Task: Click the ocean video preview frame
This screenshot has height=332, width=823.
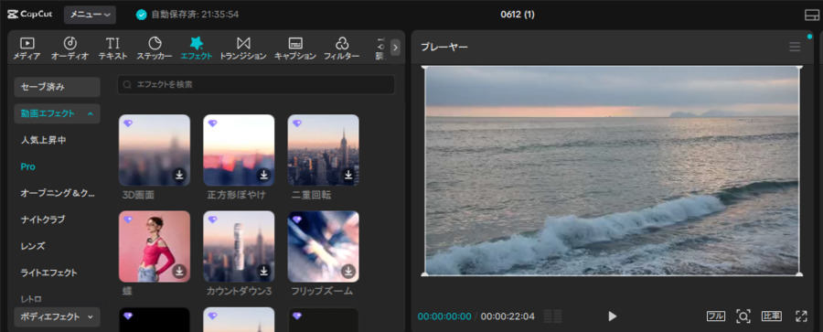Action: tap(612, 170)
